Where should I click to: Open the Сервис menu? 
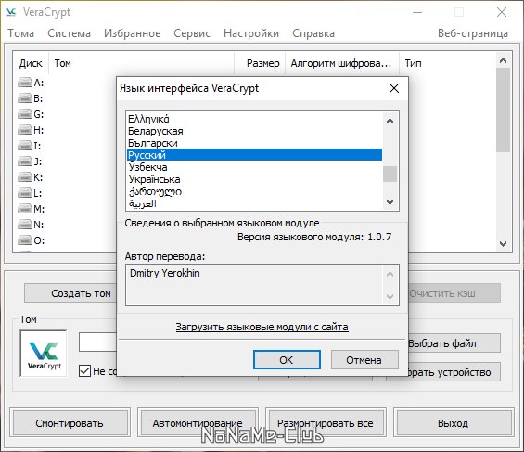pos(192,33)
